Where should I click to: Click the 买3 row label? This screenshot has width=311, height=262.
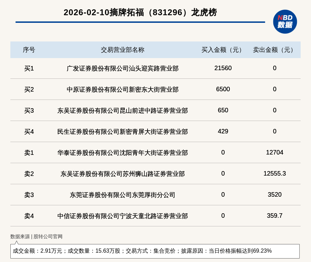[29, 111]
